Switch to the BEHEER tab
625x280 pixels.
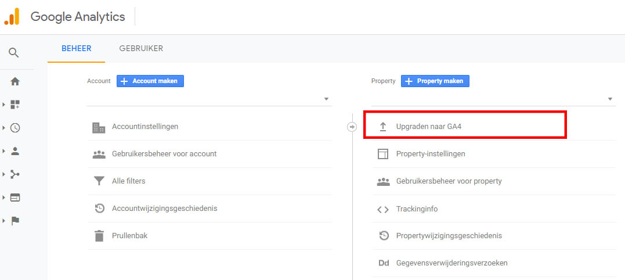tap(76, 49)
